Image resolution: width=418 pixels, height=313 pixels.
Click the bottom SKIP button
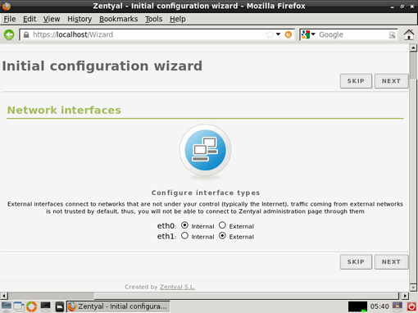pyautogui.click(x=356, y=261)
